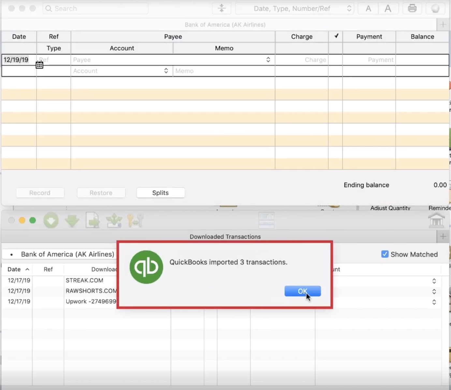
Task: Click the Ref column header in register
Action: pos(54,37)
